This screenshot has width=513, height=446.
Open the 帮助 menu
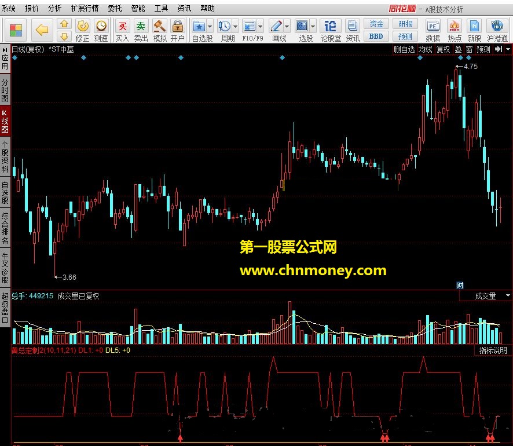click(x=207, y=8)
